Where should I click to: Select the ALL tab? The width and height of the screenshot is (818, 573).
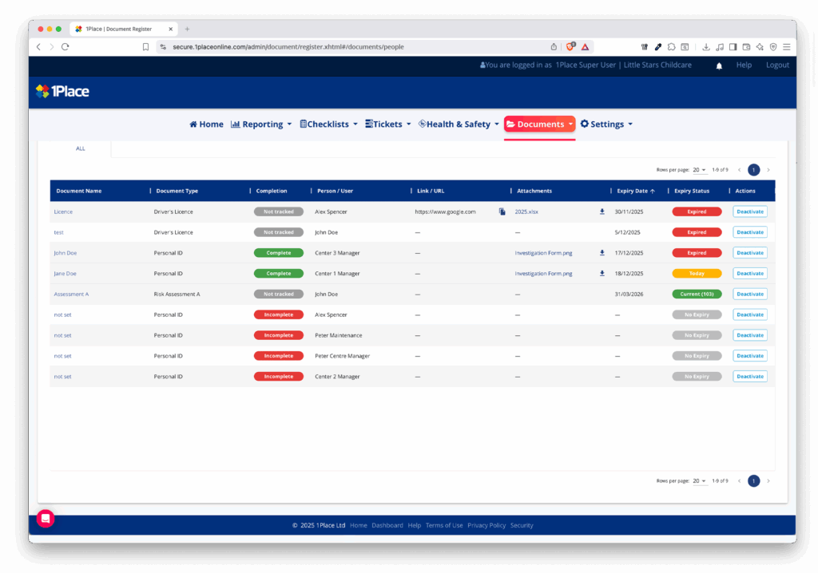click(x=81, y=148)
